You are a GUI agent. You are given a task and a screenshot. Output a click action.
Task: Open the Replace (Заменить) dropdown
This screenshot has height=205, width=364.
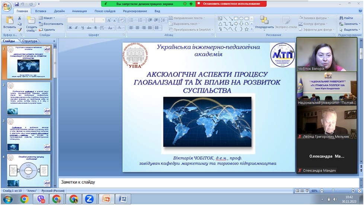tap(350, 24)
